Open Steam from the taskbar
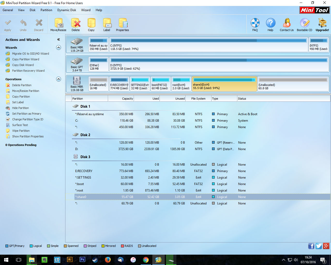The image size is (331, 265). [95, 260]
